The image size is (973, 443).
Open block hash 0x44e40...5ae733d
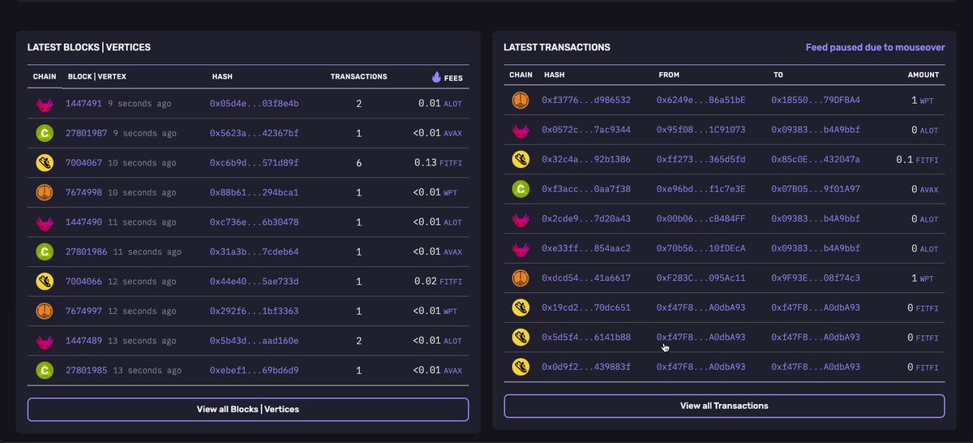[x=255, y=282]
